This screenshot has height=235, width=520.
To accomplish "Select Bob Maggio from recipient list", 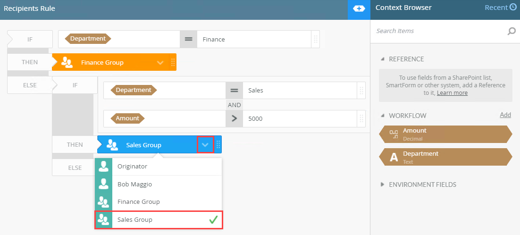I will point(159,184).
